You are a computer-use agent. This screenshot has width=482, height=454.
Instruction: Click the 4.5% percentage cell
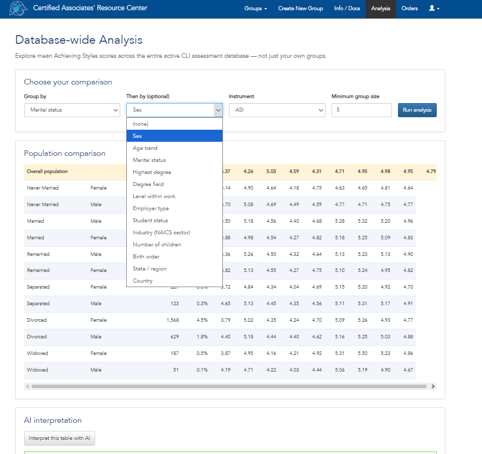point(202,320)
